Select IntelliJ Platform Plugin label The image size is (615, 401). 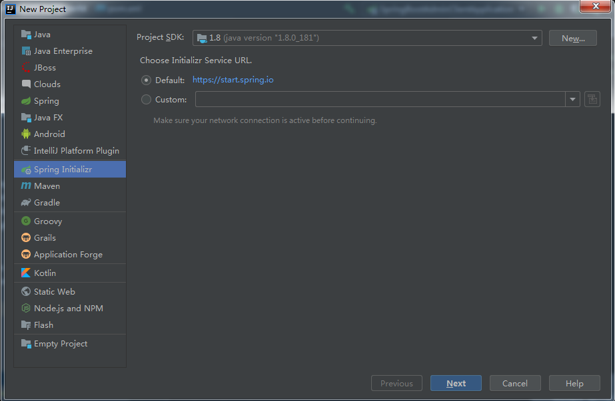pyautogui.click(x=77, y=151)
